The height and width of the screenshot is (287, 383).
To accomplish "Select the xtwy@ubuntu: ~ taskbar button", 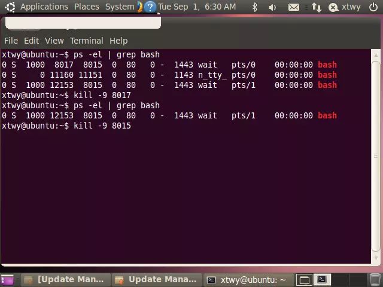I will point(248,280).
